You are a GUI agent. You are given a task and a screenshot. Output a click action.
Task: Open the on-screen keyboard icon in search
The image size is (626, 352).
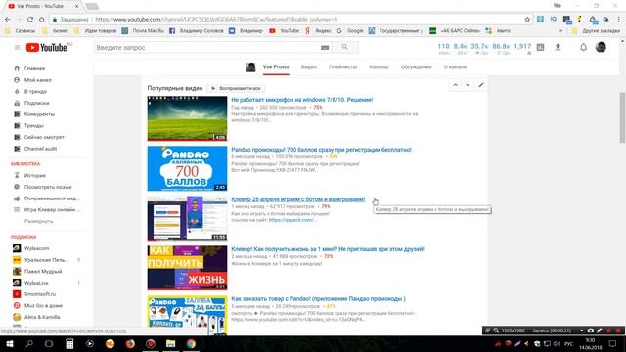click(325, 48)
